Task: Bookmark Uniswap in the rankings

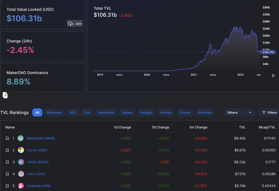Action: (8, 186)
